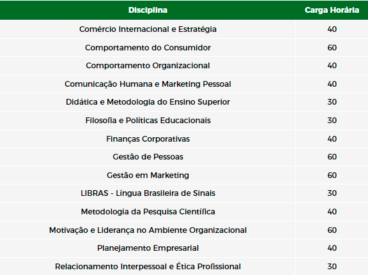Click the Gestão de Pessoas discipline
Viewport: 368px width, 275px height.
click(148, 157)
